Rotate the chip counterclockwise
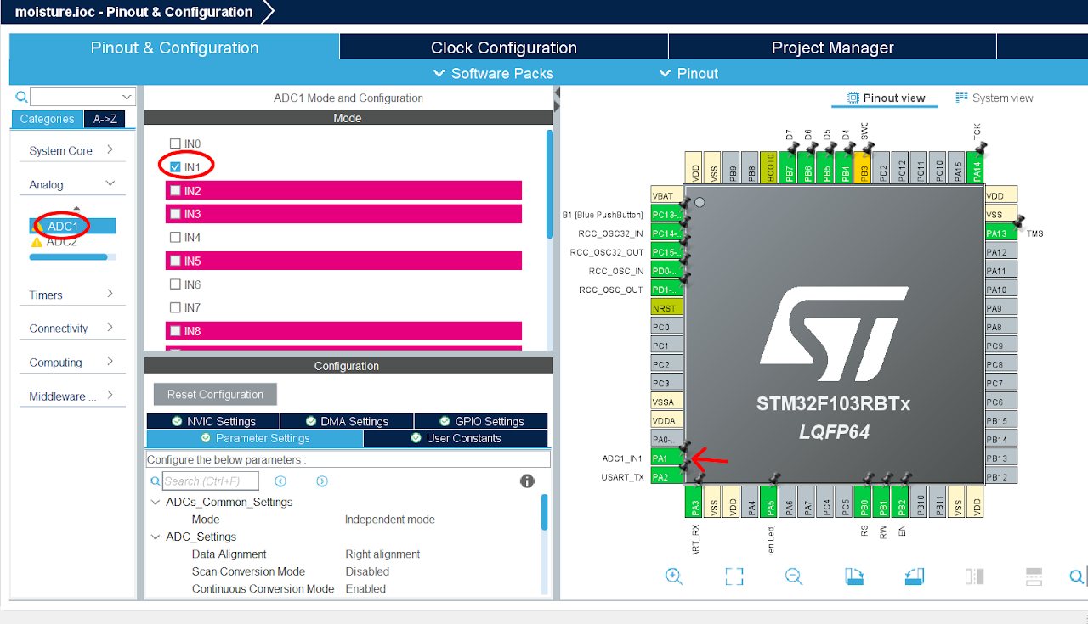1088x624 pixels. pyautogui.click(x=914, y=576)
